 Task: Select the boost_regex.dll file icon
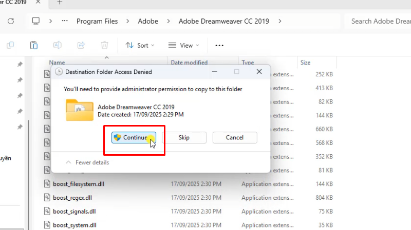point(47,197)
